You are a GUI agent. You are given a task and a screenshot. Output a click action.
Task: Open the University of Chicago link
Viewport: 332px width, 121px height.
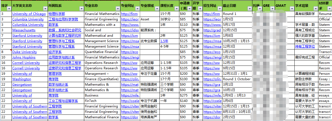tap(29, 14)
